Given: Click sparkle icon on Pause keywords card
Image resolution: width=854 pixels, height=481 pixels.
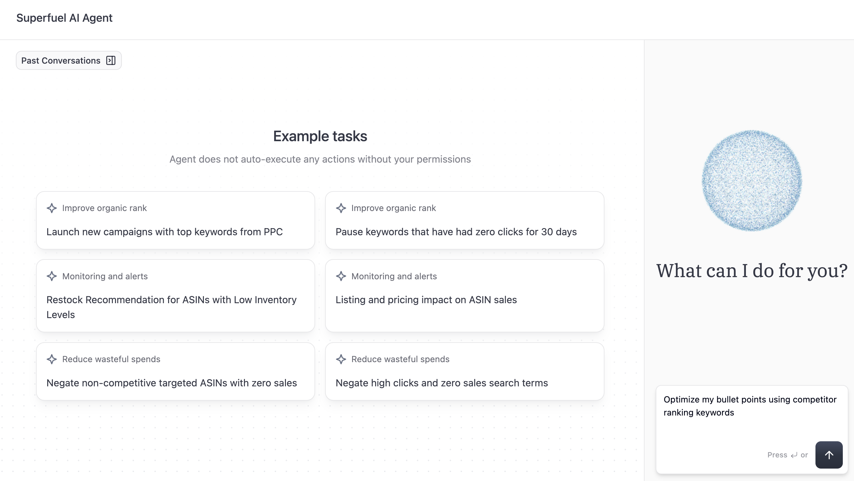Looking at the screenshot, I should pyautogui.click(x=341, y=208).
